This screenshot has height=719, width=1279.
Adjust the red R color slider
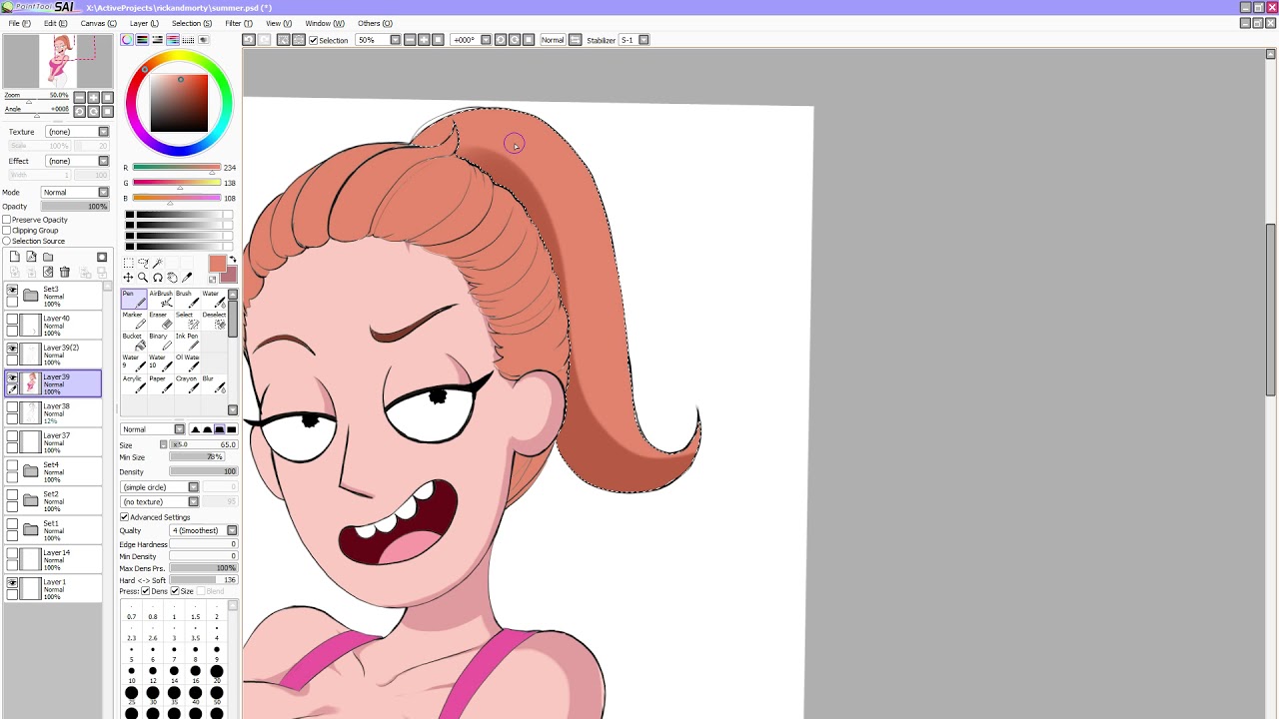coord(177,168)
